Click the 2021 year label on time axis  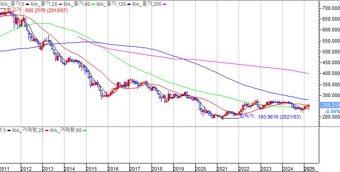pyautogui.click(x=222, y=168)
